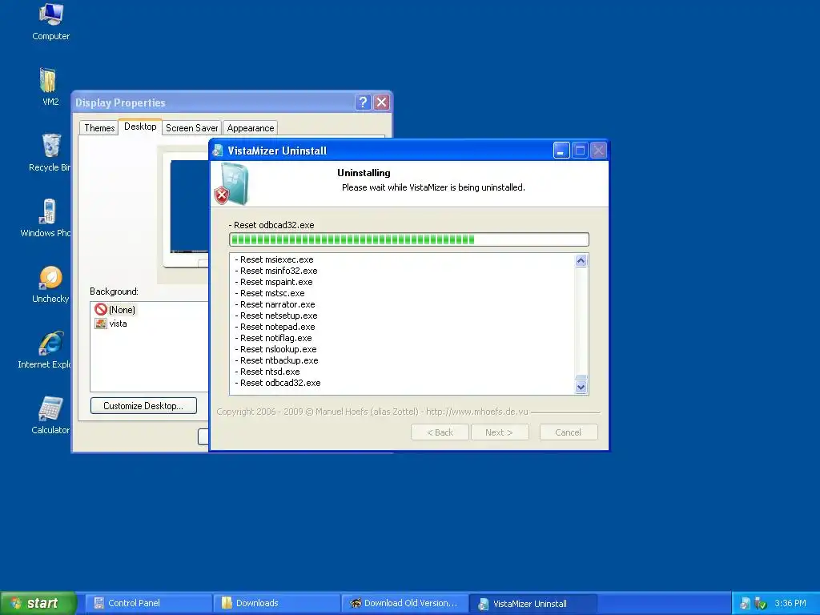Open the Themes tab in Display Properties

[x=99, y=128]
